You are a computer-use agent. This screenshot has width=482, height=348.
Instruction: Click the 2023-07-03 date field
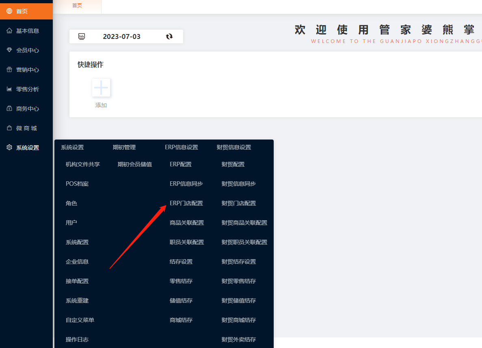(122, 37)
